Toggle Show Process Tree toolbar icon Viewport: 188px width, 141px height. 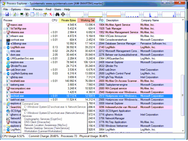tap(27, 14)
